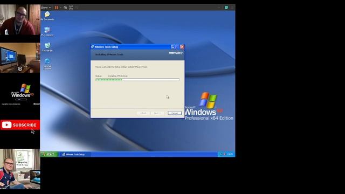Click the desk setup video thumbnail
The height and width of the screenshot is (194, 345).
[x=20, y=58]
